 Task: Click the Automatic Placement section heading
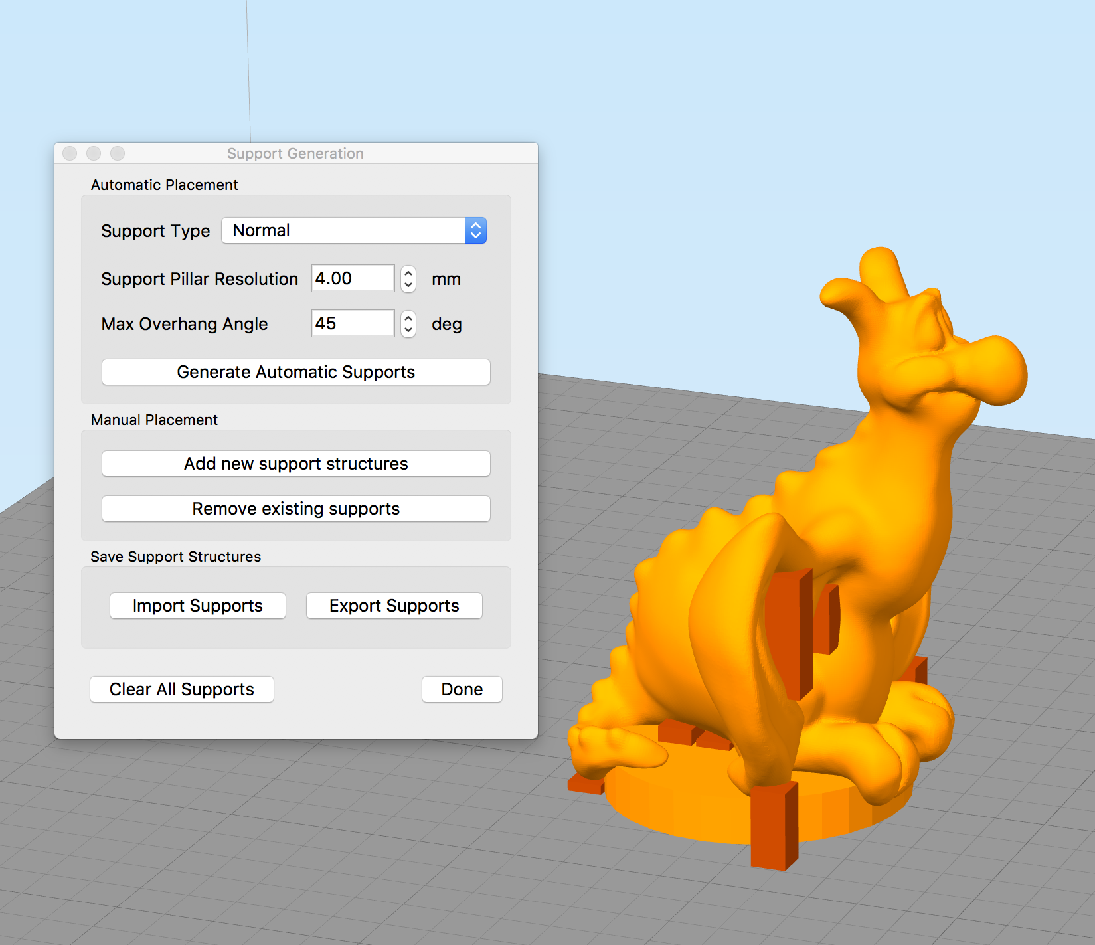165,185
